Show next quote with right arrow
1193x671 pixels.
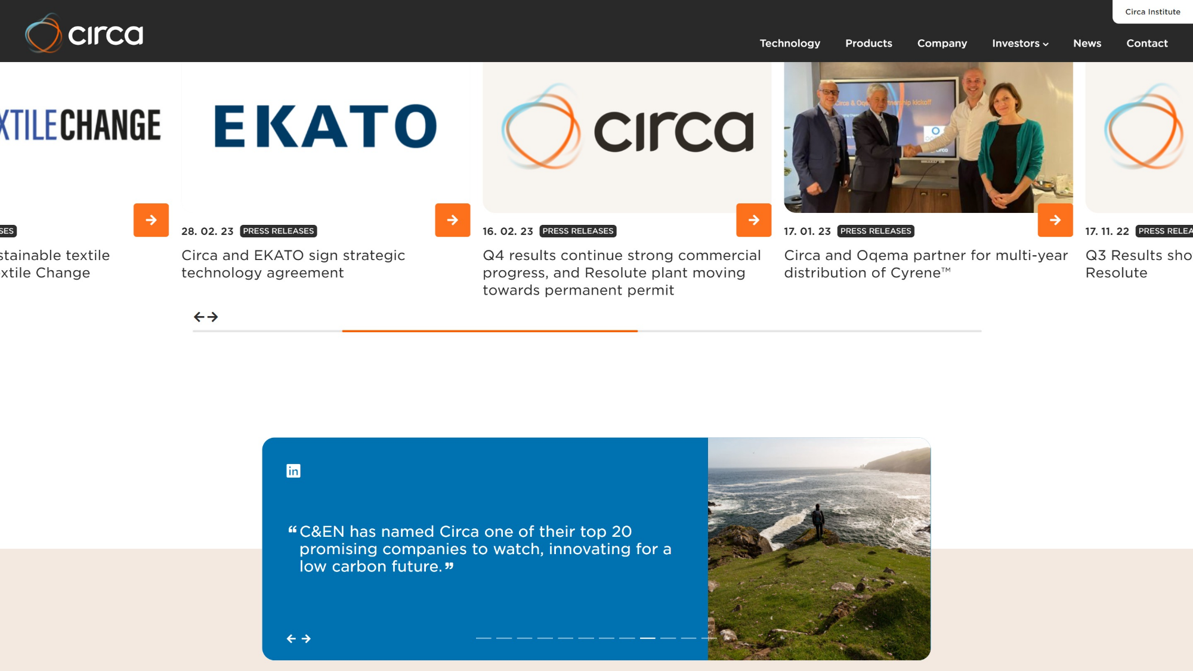coord(306,639)
